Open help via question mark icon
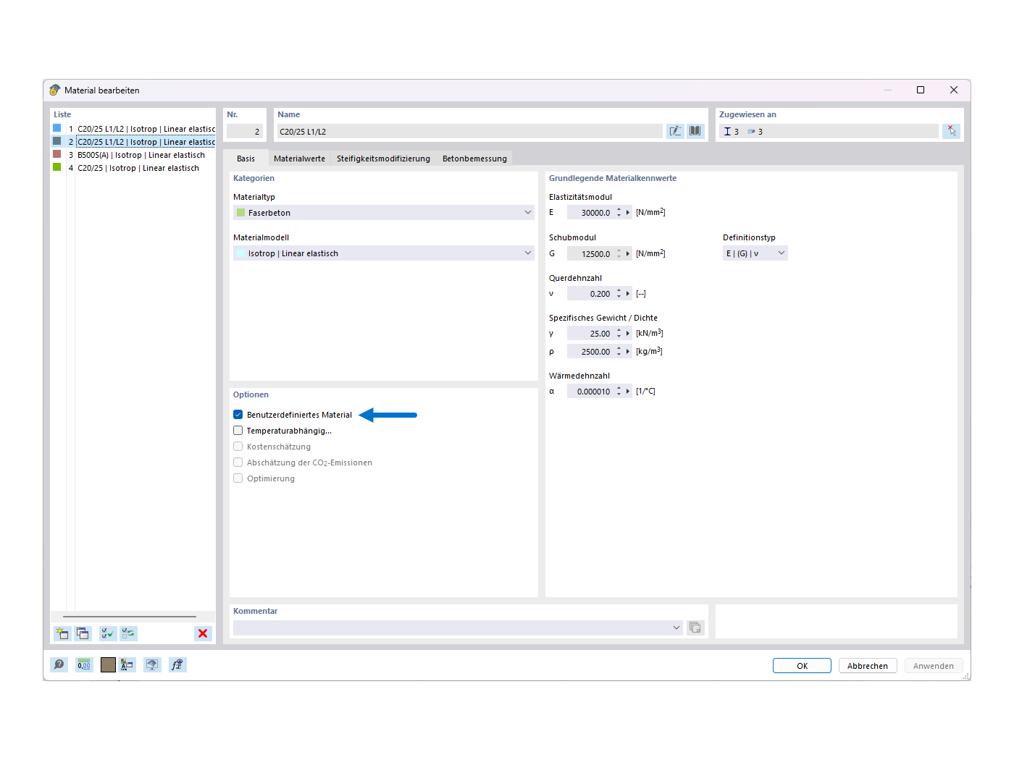This screenshot has width=1014, height=760. pos(59,664)
